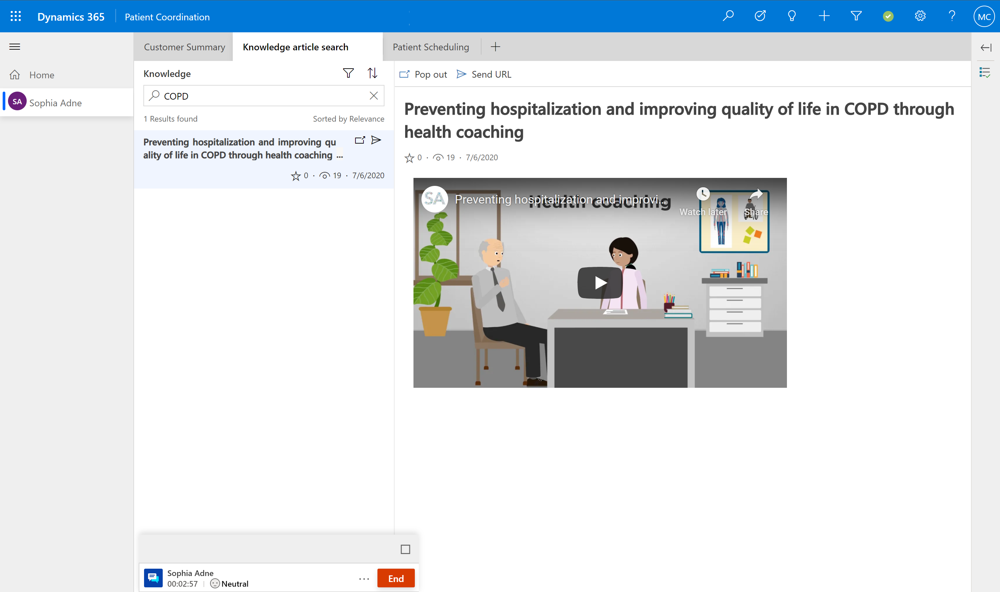Switch to Customer Summary tab
Viewport: 1000px width, 592px height.
(x=184, y=47)
